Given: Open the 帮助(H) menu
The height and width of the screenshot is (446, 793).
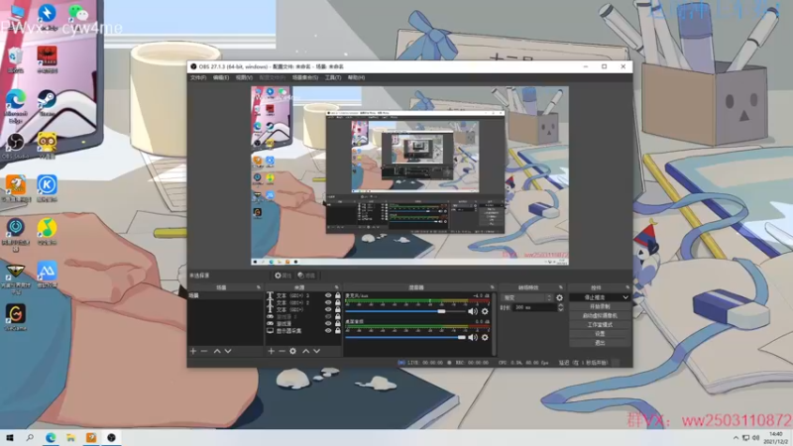Looking at the screenshot, I should coord(356,78).
